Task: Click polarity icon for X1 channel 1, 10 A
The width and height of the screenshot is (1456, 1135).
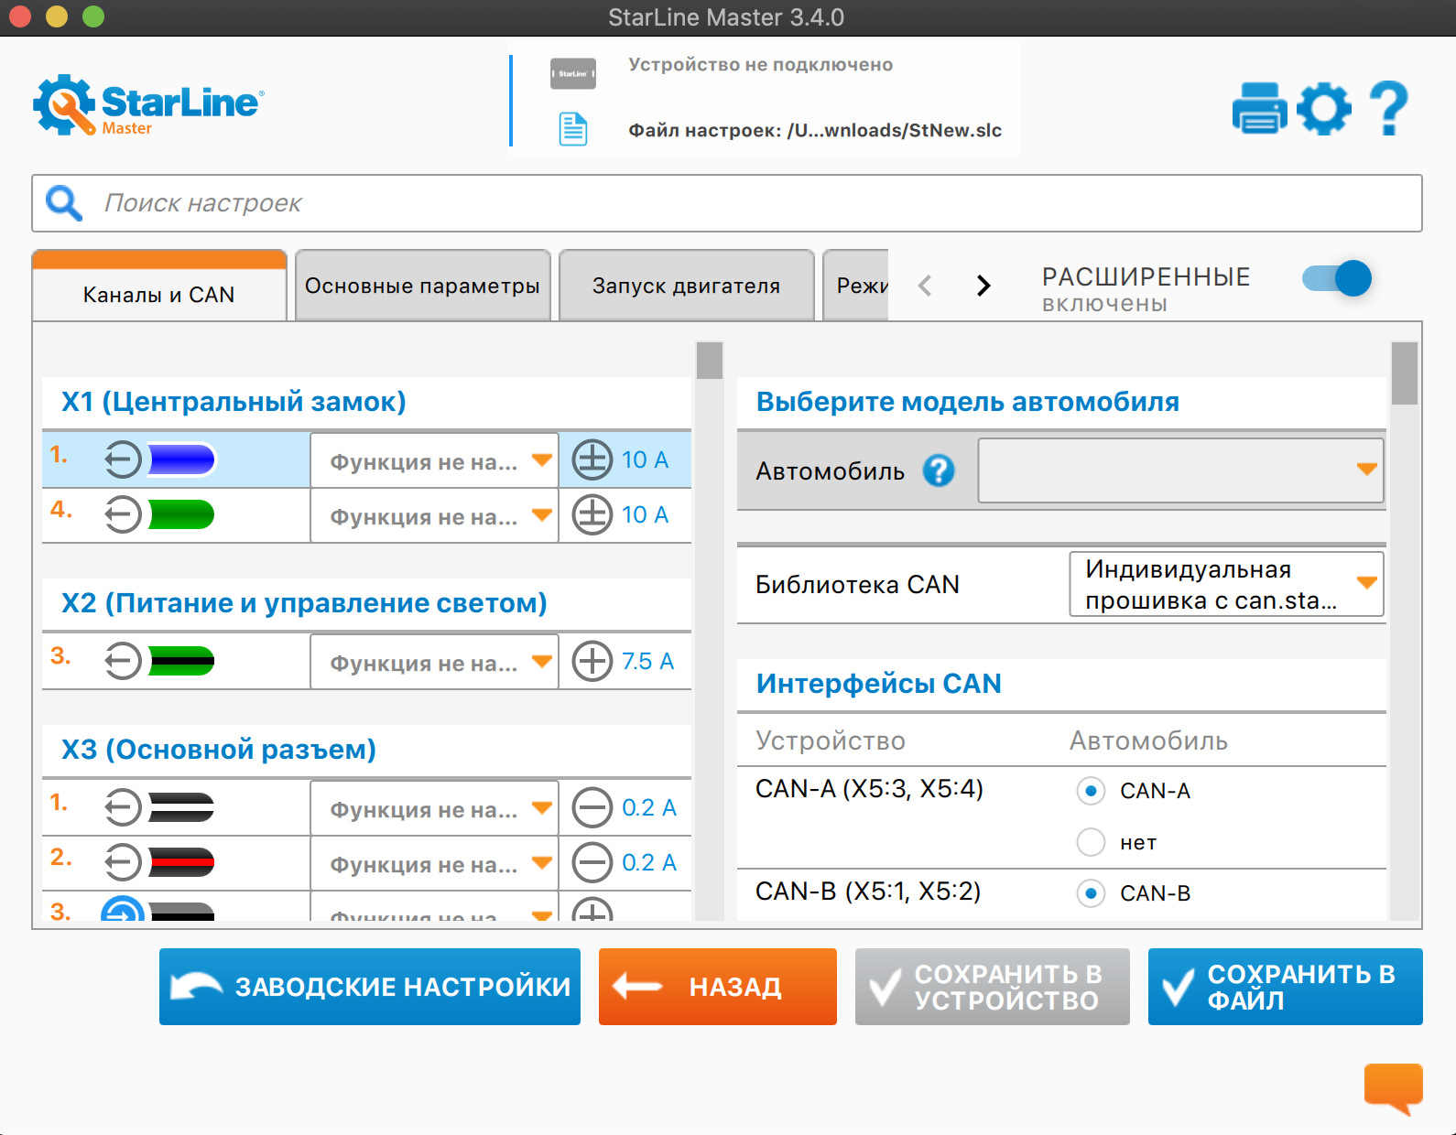Action: pos(592,459)
